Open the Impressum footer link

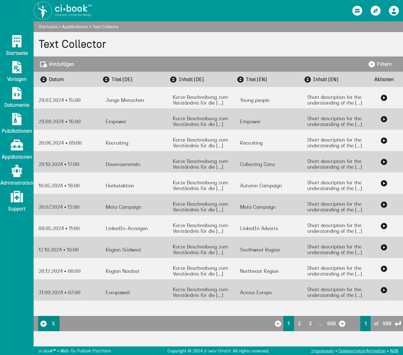322,351
